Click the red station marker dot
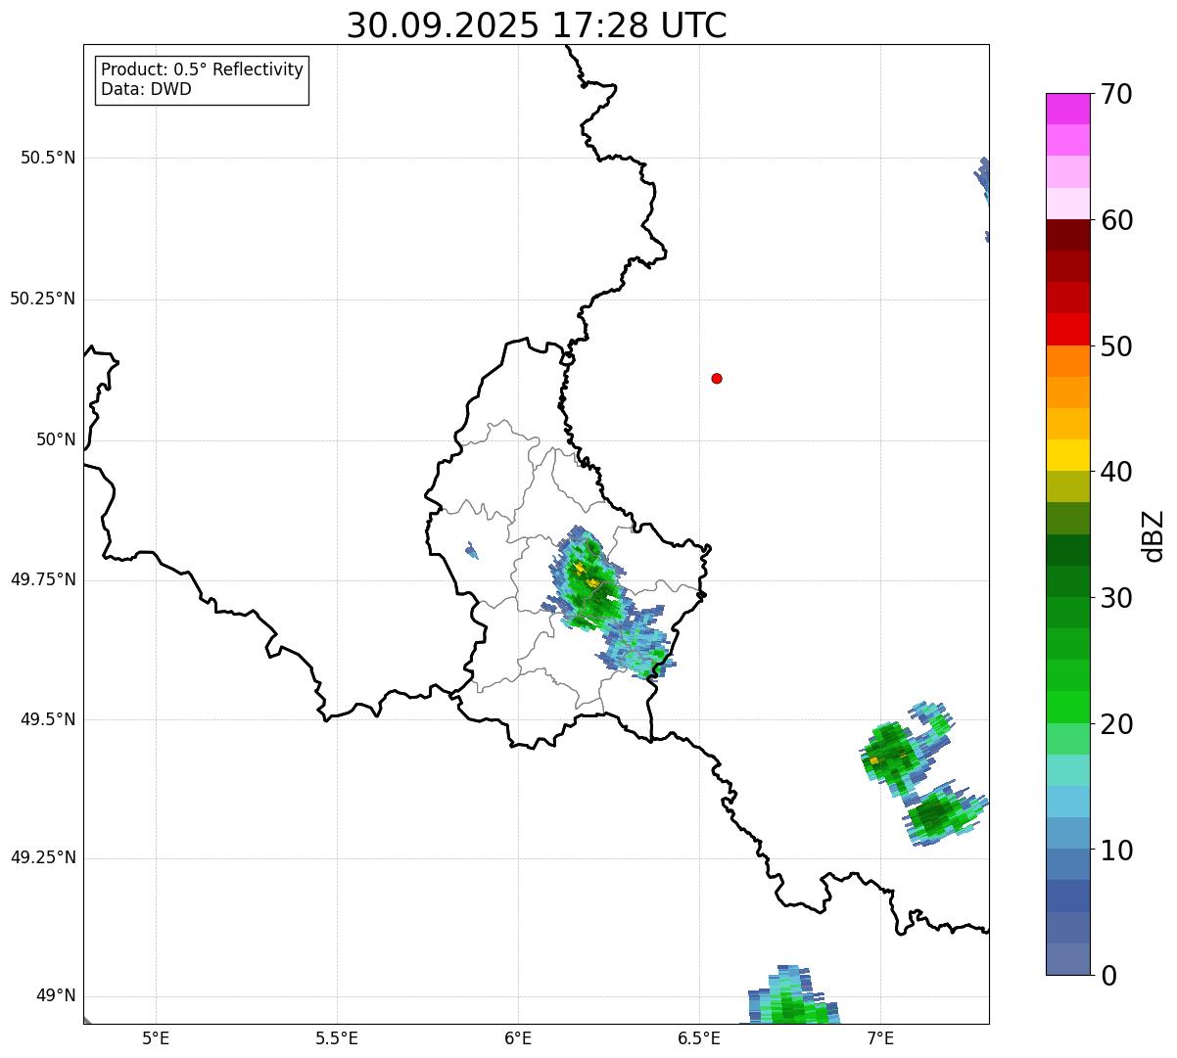Image resolution: width=1177 pixels, height=1058 pixels. (x=717, y=378)
